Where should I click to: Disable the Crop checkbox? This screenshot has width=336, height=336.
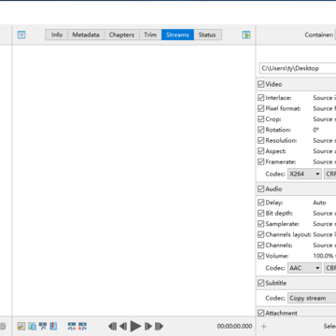260,119
